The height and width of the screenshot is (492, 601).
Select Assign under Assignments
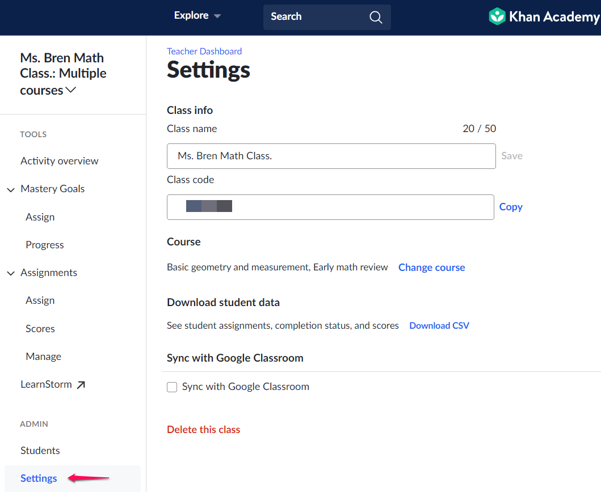[40, 300]
